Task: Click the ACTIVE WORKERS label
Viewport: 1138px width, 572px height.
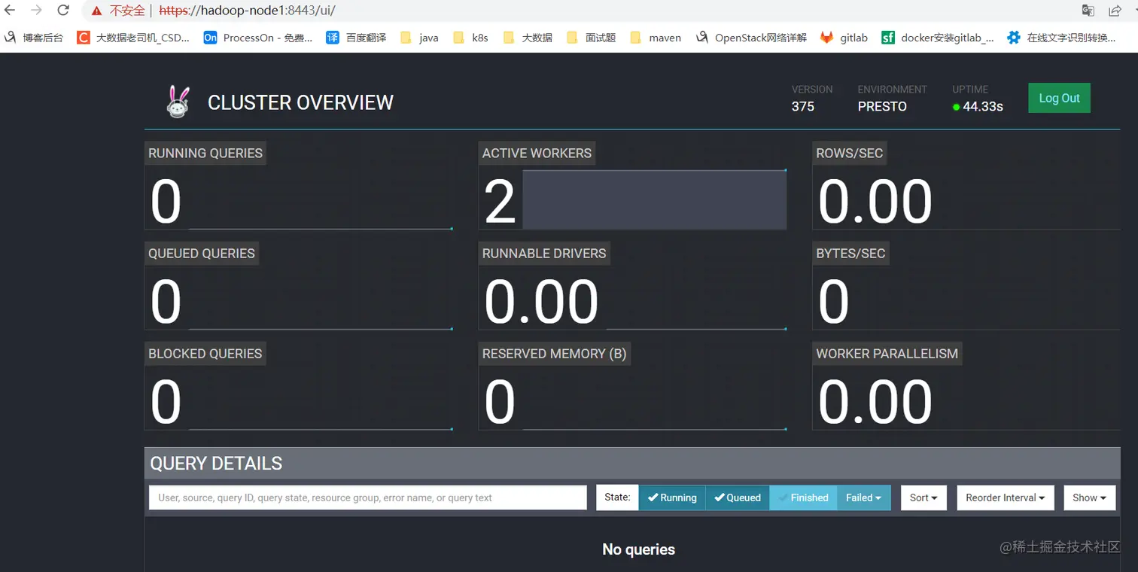Action: pyautogui.click(x=537, y=153)
